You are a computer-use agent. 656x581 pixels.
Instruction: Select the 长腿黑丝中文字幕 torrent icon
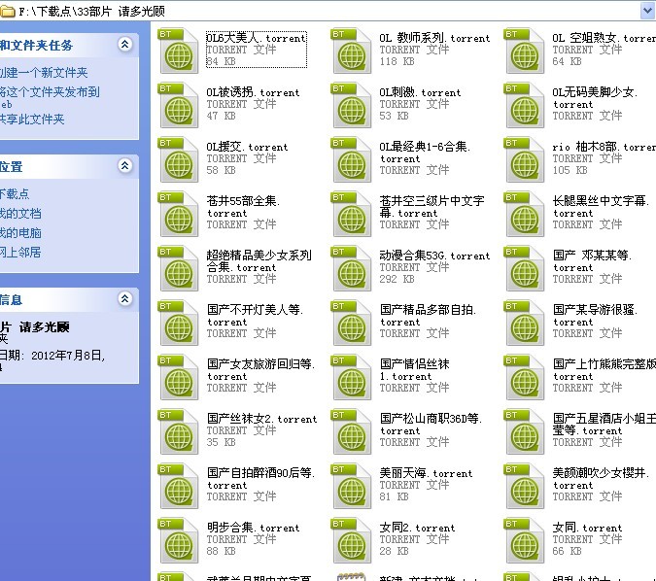point(524,214)
